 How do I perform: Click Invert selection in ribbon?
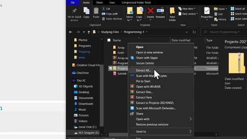click(239, 19)
